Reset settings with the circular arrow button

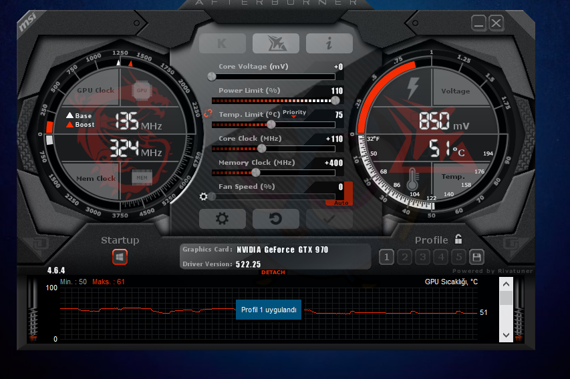[276, 219]
